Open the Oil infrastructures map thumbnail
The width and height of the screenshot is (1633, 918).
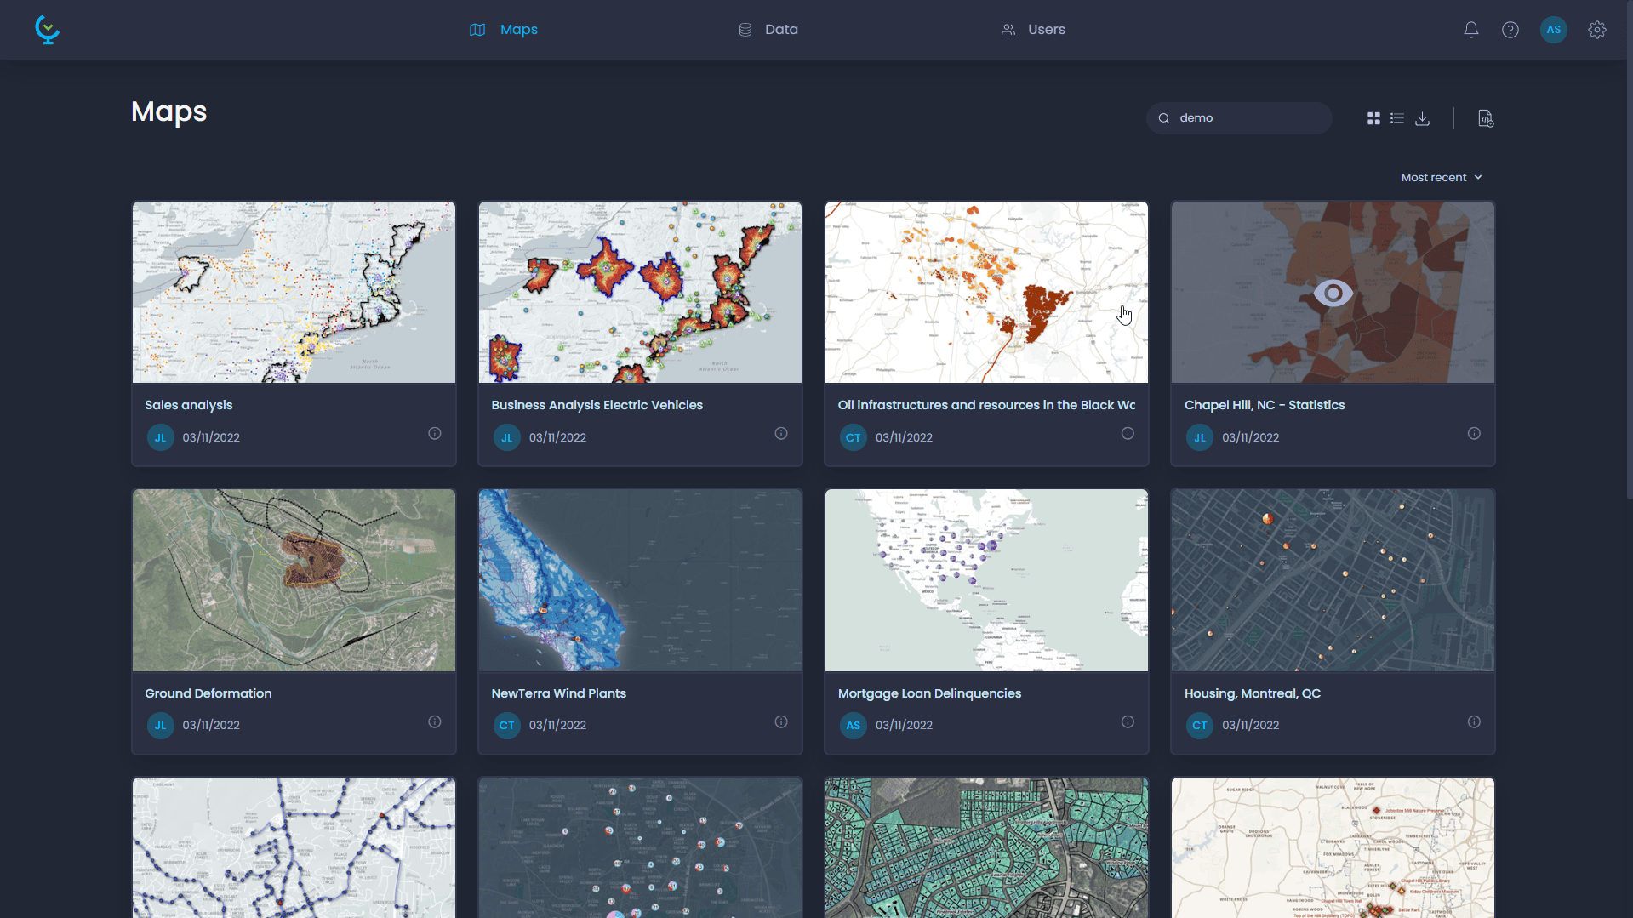pos(986,292)
